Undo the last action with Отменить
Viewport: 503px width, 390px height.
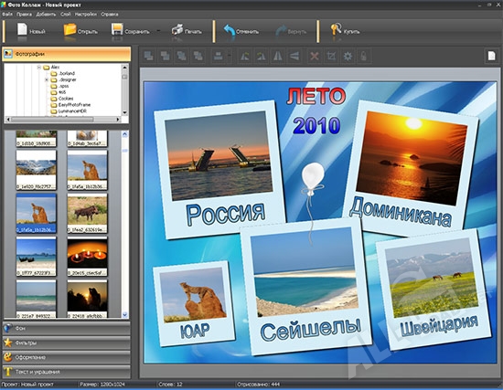[241, 31]
